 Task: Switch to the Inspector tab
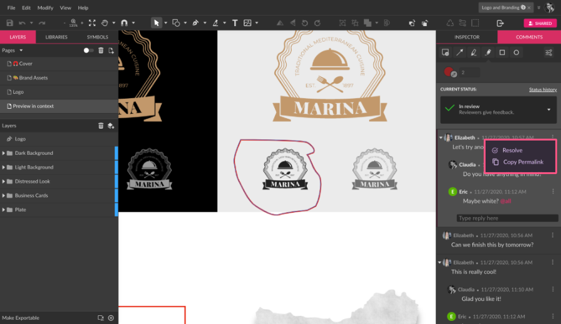pyautogui.click(x=467, y=37)
